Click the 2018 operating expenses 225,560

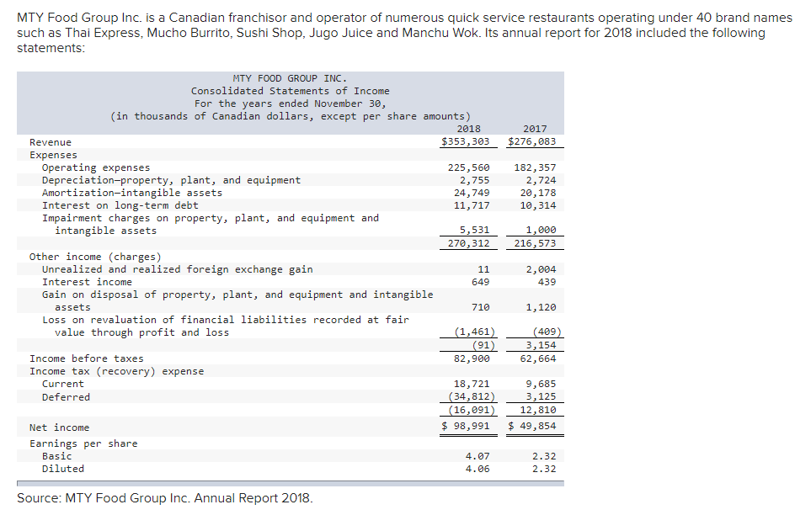[x=468, y=167]
